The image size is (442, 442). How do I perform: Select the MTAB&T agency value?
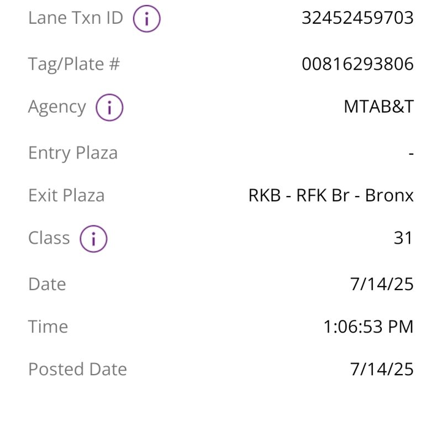(x=378, y=107)
